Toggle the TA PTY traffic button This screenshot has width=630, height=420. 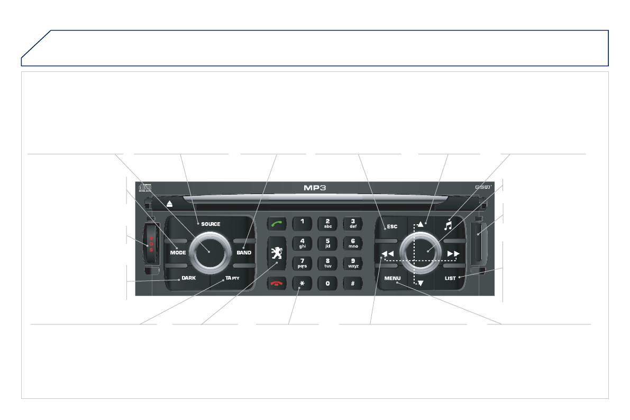coord(232,278)
